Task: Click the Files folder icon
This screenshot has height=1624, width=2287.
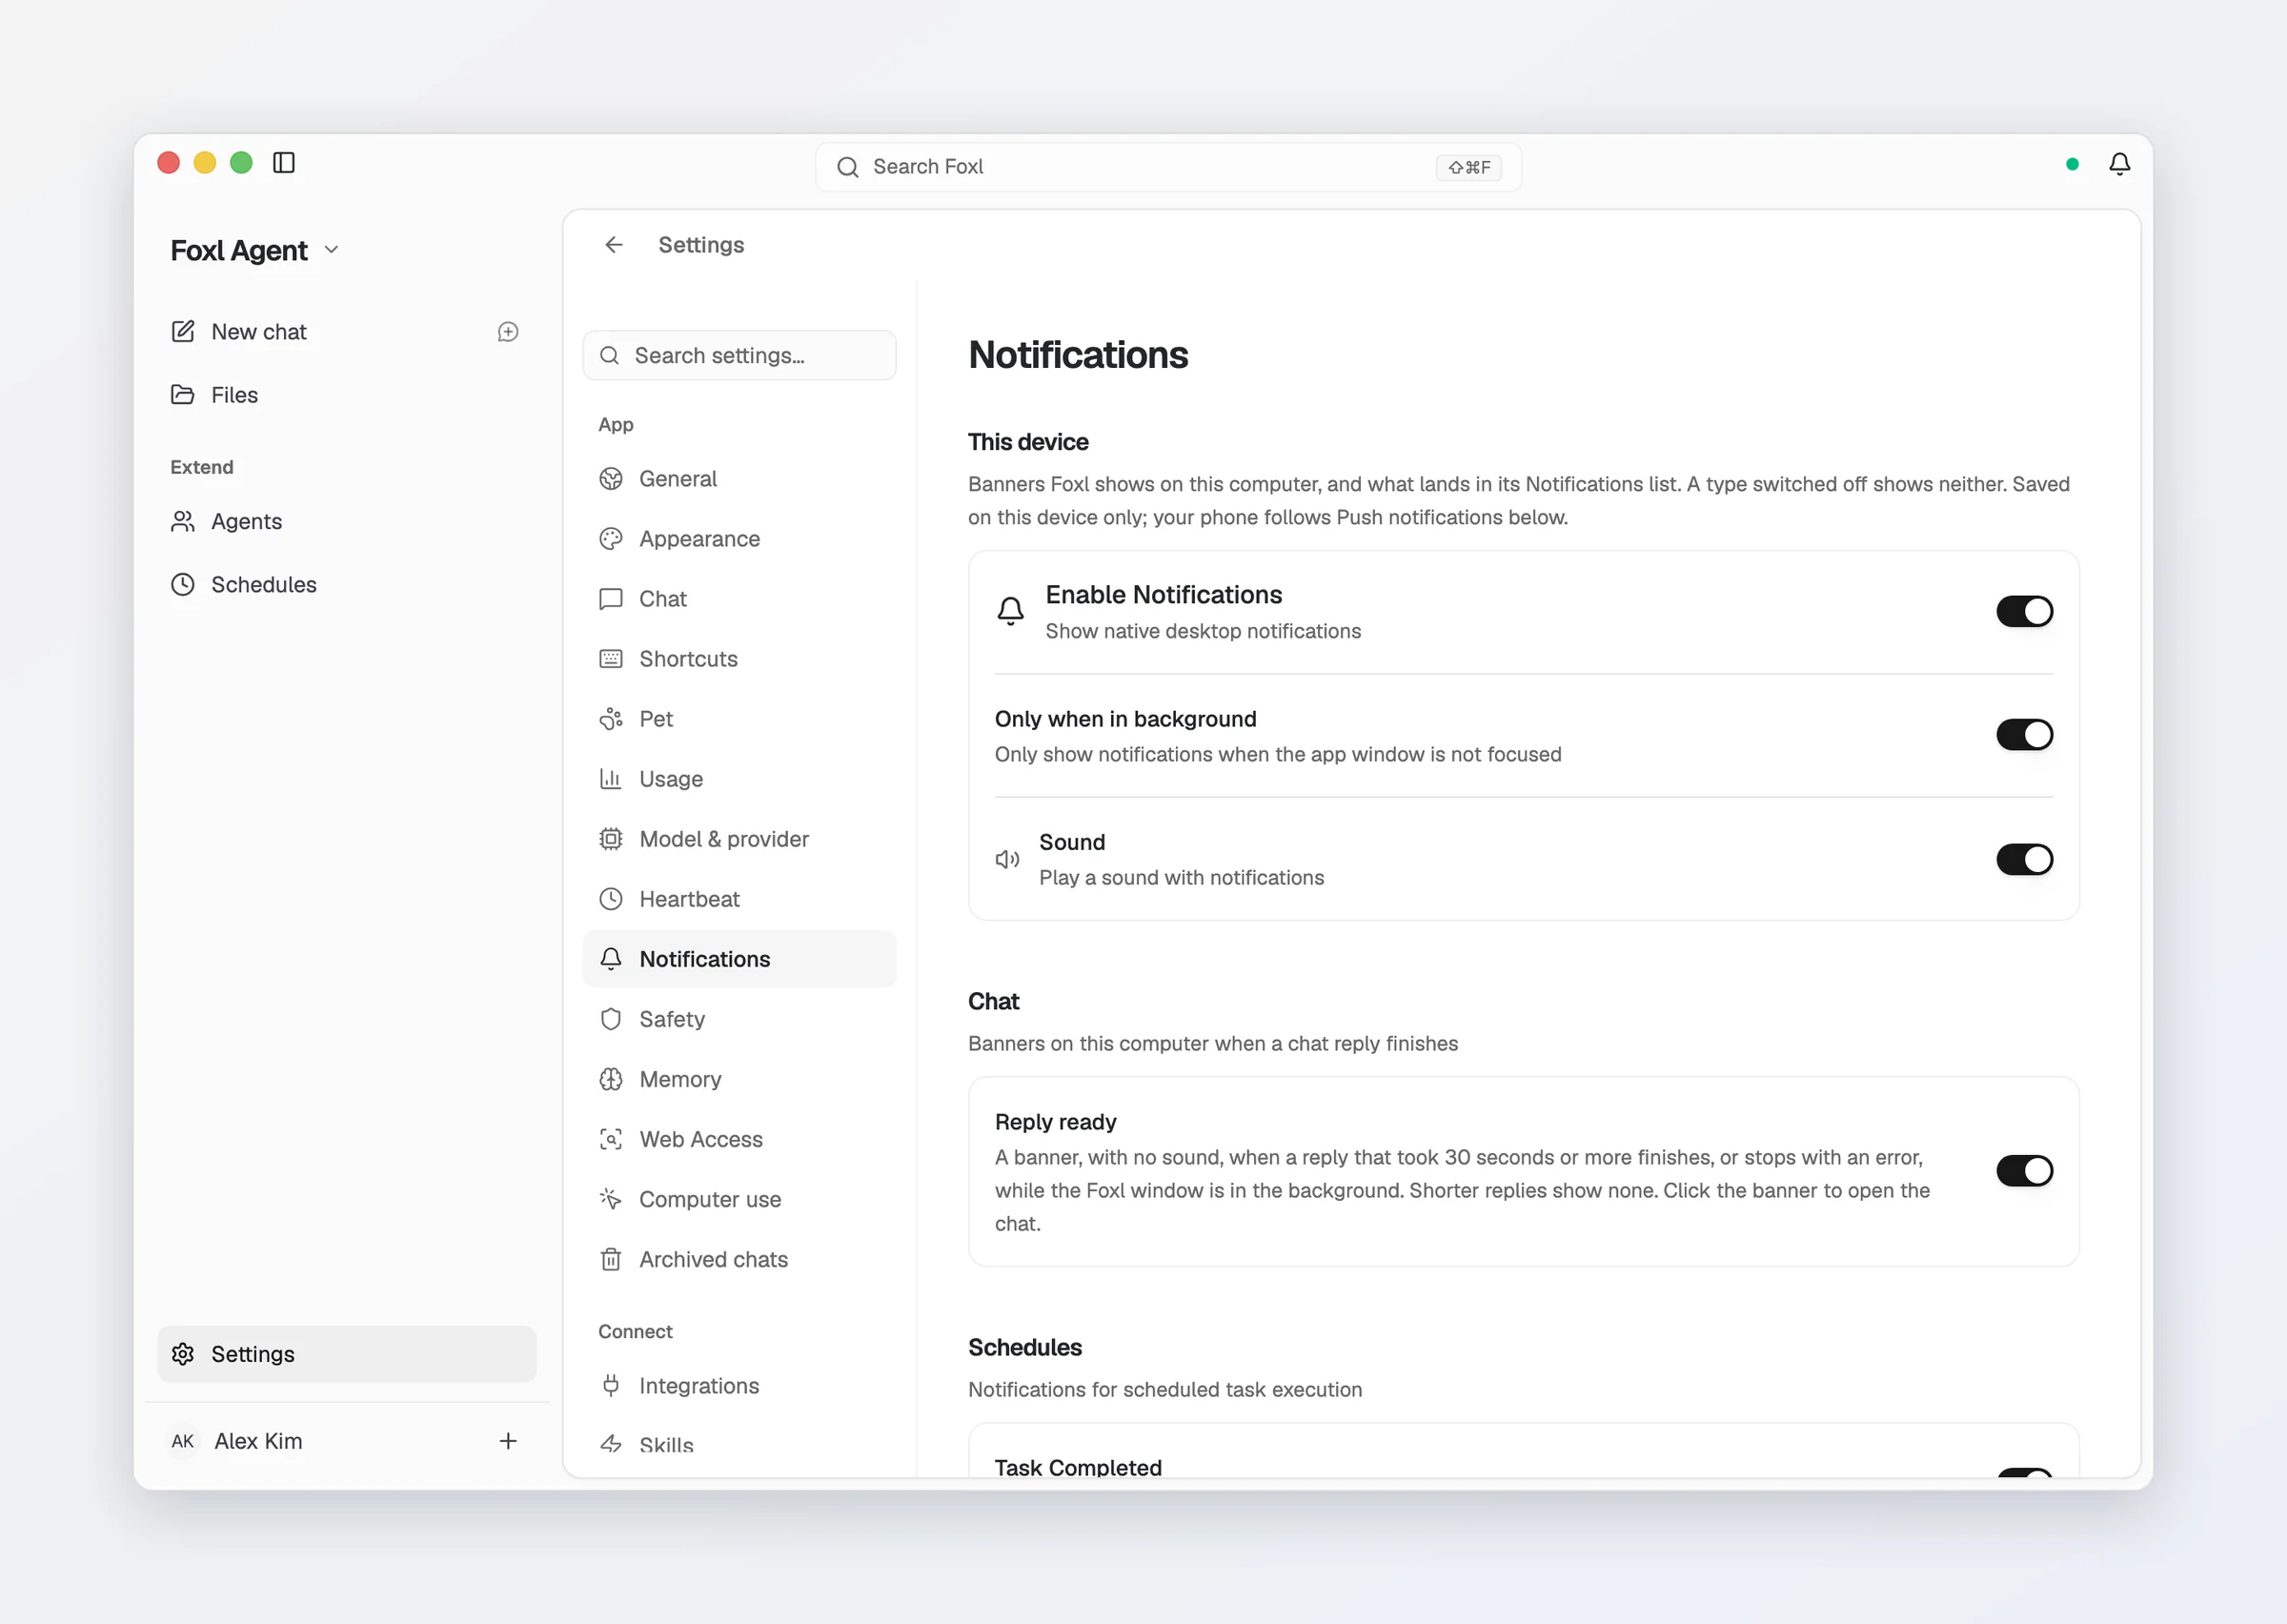Action: (183, 395)
